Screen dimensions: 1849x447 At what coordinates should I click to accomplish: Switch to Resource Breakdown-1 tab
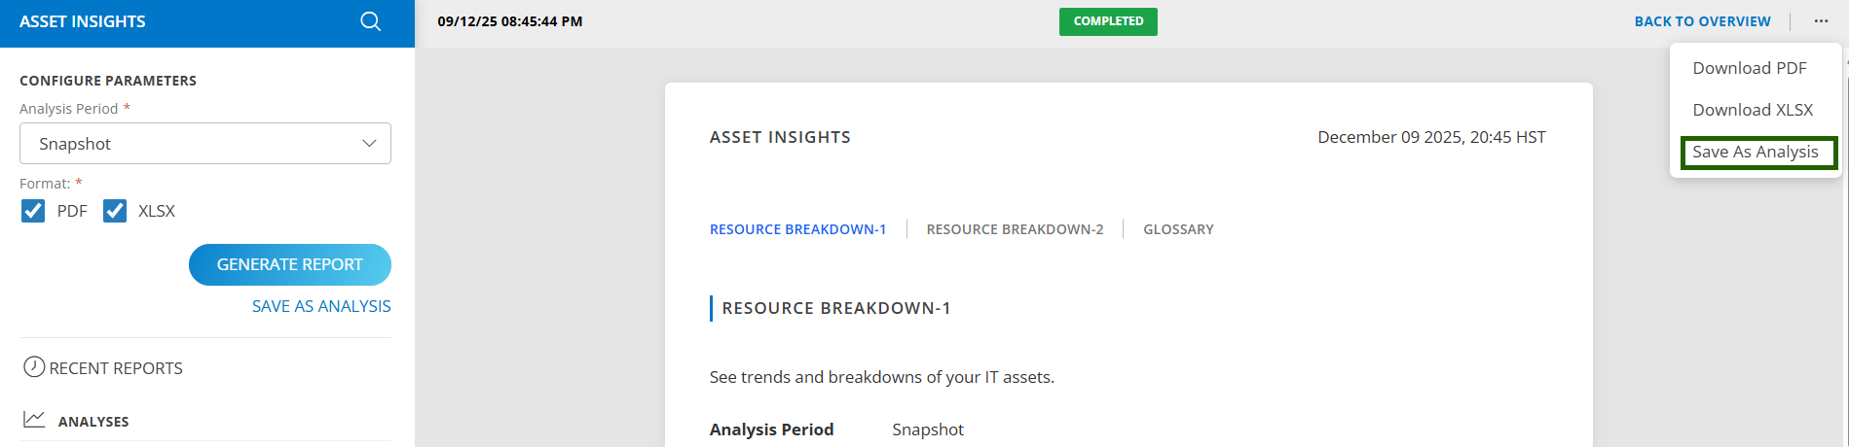click(x=797, y=229)
